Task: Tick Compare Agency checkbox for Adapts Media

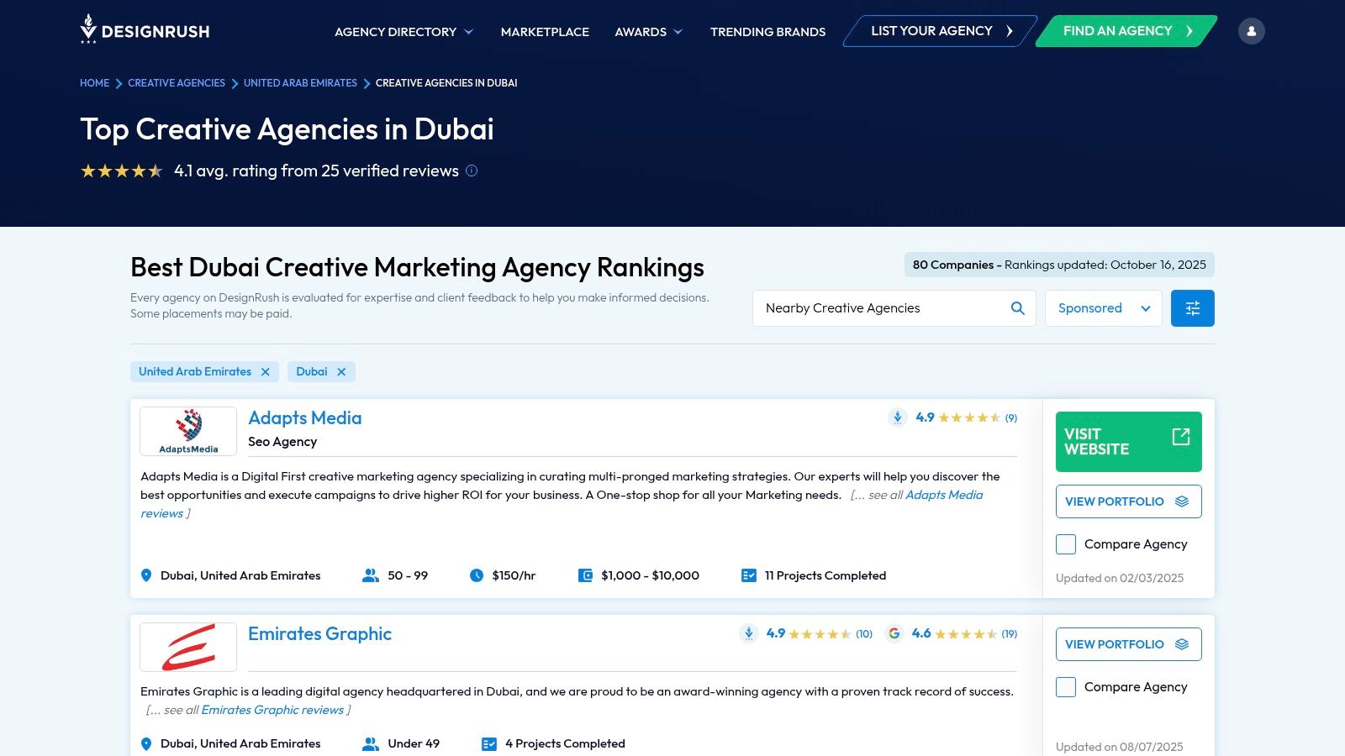Action: 1066,544
